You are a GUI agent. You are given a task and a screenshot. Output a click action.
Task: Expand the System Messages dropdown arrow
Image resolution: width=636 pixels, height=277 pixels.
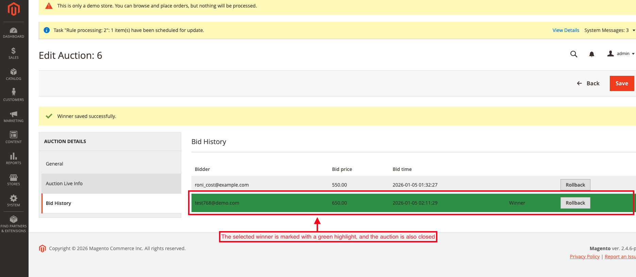pos(634,31)
